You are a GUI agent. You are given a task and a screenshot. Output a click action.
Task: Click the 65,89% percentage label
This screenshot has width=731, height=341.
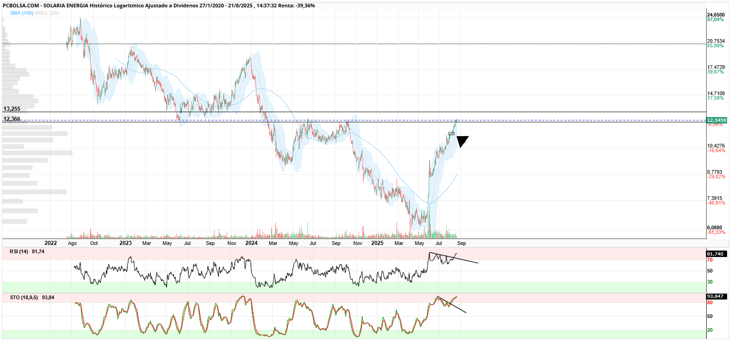[x=715, y=46]
